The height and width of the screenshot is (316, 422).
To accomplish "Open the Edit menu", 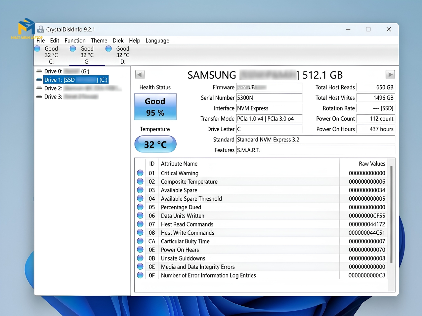I will click(x=55, y=41).
